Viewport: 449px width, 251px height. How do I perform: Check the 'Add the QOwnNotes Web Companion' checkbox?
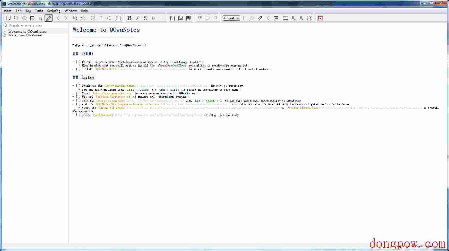(78, 104)
